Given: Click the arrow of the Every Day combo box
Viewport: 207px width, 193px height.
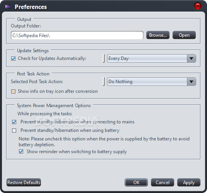Looking at the screenshot, I should point(191,58).
